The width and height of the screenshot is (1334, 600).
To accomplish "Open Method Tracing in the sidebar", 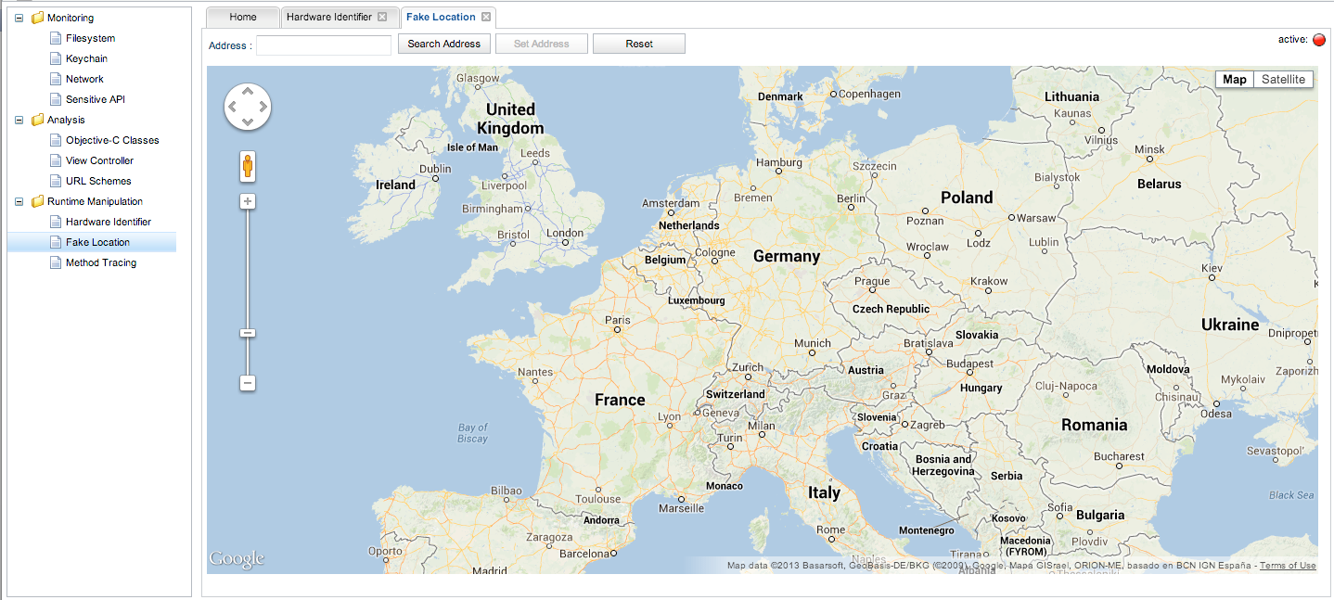I will 100,262.
